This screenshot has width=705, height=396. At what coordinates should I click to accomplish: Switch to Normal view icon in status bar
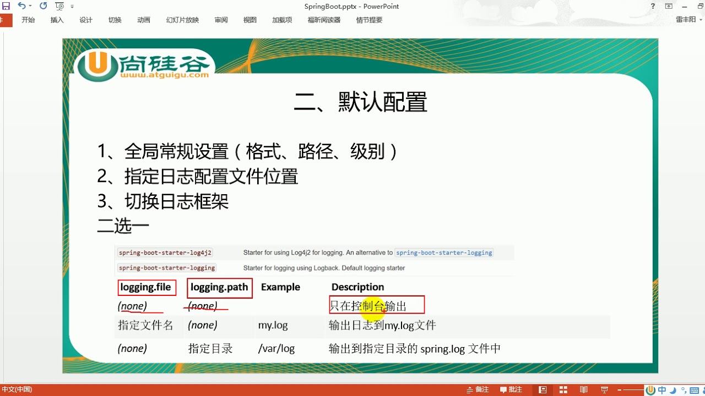click(543, 389)
